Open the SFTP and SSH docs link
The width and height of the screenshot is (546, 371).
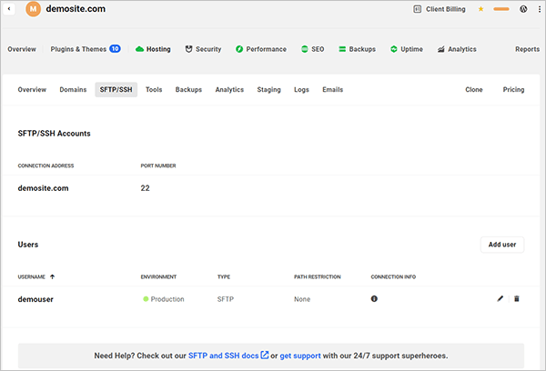click(x=224, y=356)
